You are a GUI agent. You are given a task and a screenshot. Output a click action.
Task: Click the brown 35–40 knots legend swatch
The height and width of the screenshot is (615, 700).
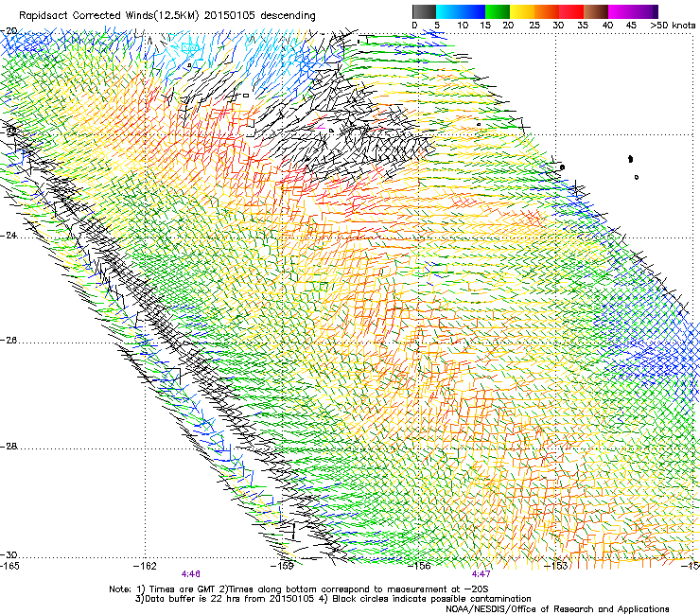(596, 11)
